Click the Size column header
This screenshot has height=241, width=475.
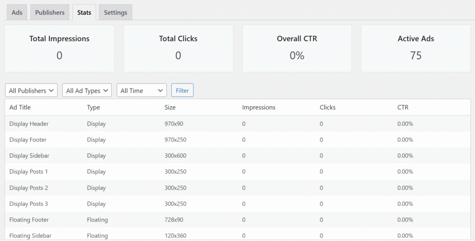(x=170, y=107)
